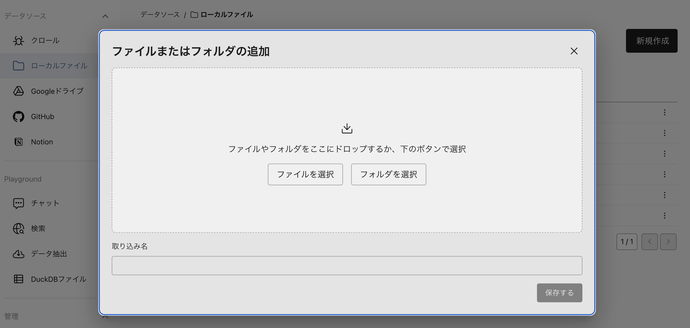Viewport: 690px width, 328px height.
Task: Close the ファイルまたはフォルダの追加 dialog
Action: 574,51
